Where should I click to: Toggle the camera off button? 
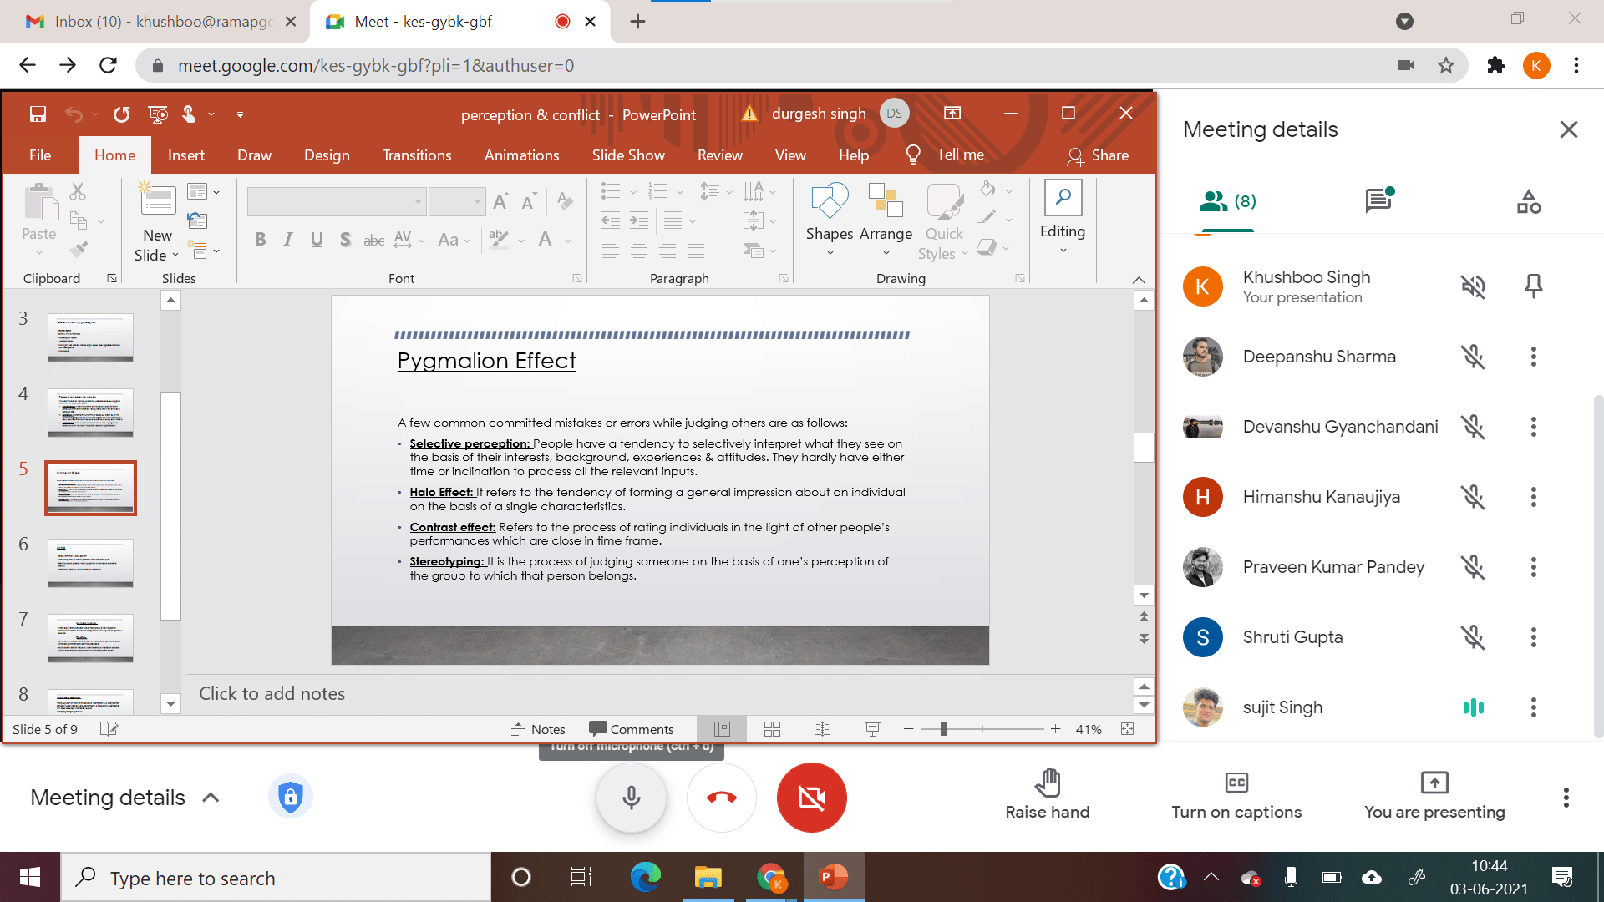811,798
